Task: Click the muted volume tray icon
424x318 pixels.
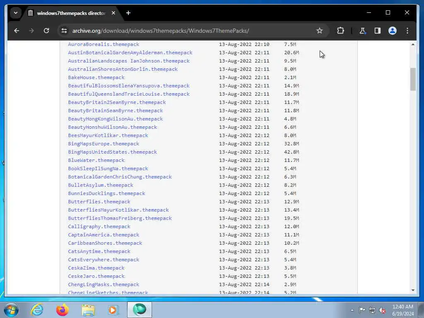Action: 382,310
